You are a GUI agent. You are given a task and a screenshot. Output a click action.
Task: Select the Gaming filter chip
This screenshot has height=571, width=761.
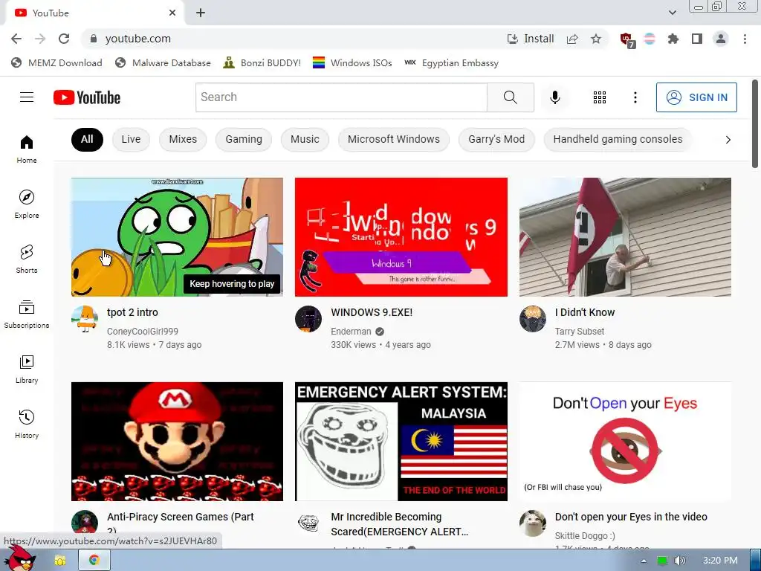244,140
